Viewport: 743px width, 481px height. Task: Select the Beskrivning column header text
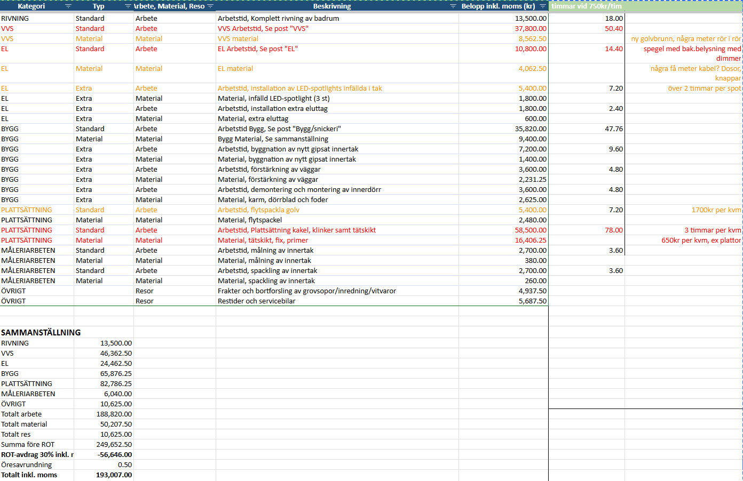(x=332, y=6)
